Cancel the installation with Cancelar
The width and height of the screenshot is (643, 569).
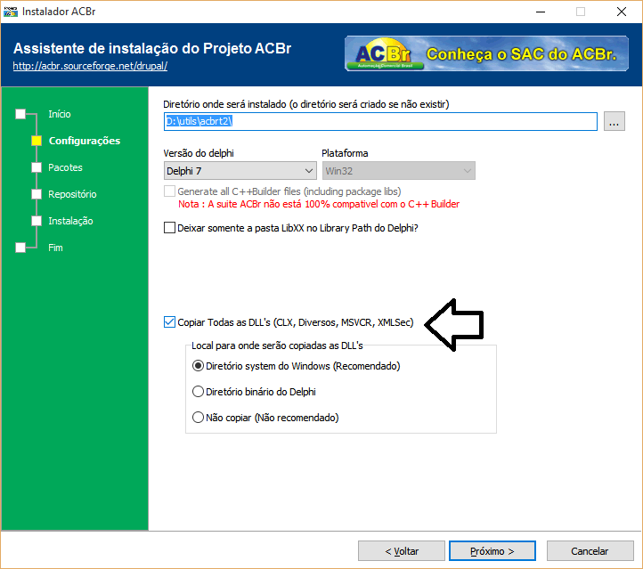coord(590,551)
